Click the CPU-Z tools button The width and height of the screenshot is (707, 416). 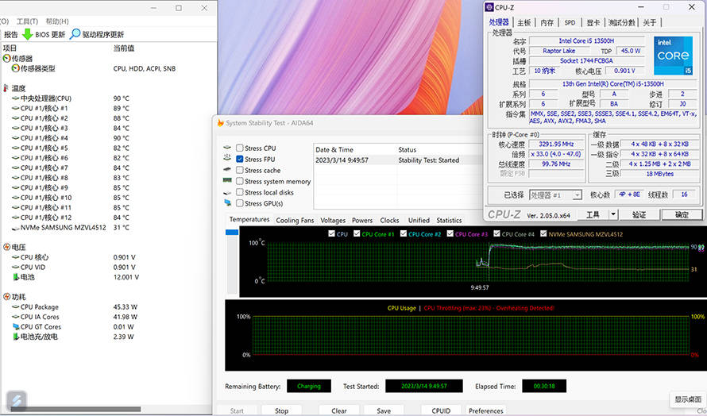[593, 214]
